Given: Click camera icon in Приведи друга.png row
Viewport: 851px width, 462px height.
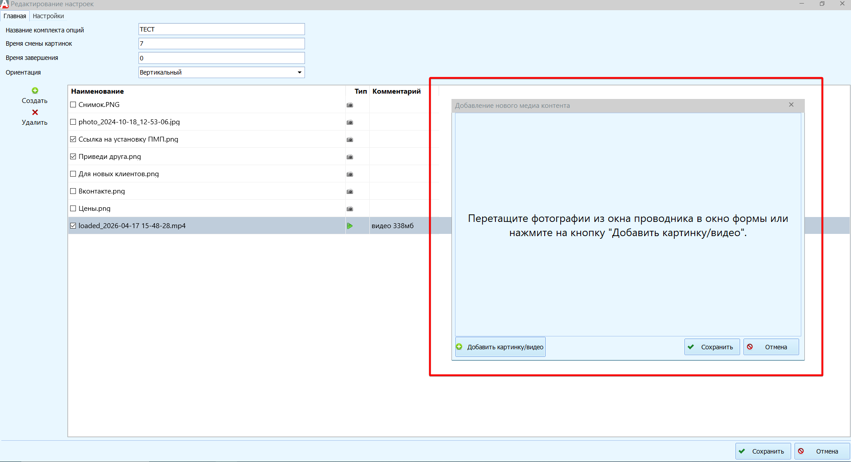Looking at the screenshot, I should point(350,157).
